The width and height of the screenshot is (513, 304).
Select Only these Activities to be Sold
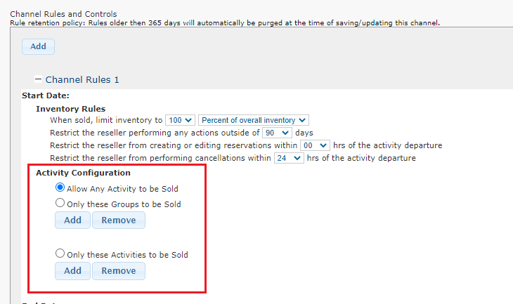click(60, 254)
